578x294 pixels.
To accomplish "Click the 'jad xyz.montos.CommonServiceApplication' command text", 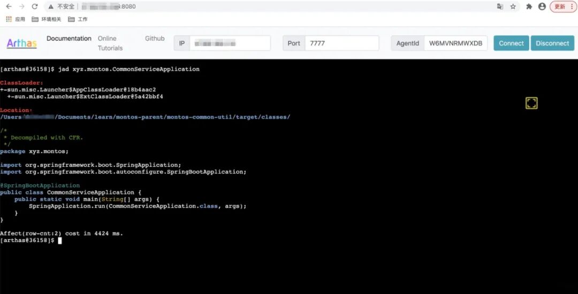I will point(128,69).
